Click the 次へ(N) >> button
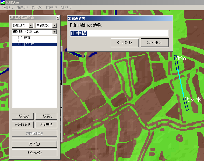Image resolution: width=204 pixels, height=161 pixels. pos(155,43)
